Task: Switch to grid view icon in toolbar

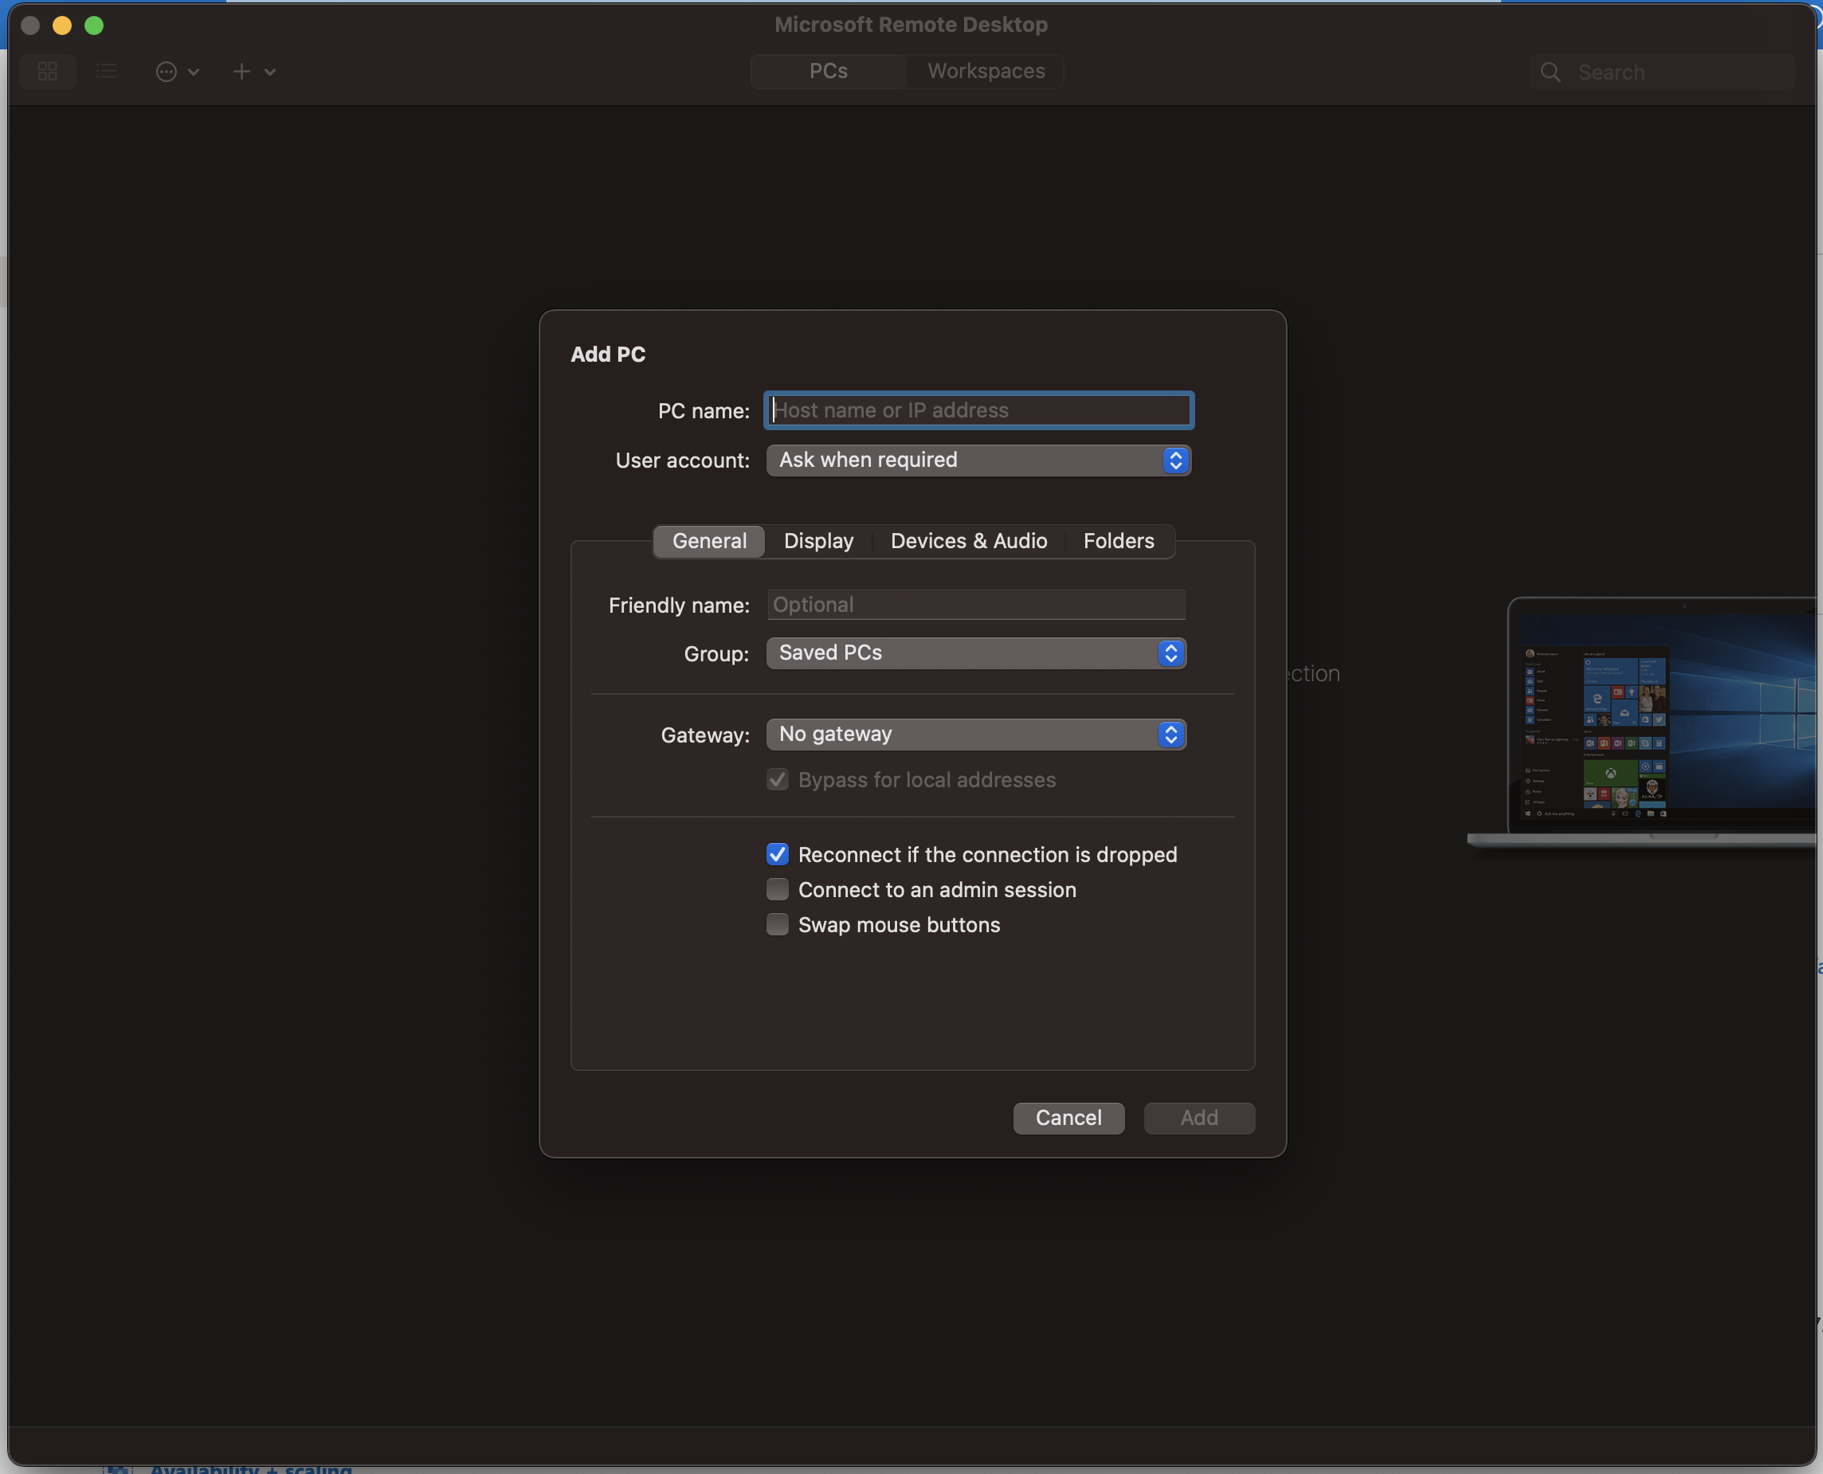Action: [48, 72]
